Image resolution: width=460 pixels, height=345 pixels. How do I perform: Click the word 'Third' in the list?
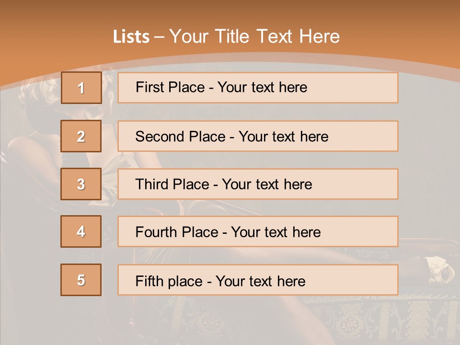click(x=149, y=184)
